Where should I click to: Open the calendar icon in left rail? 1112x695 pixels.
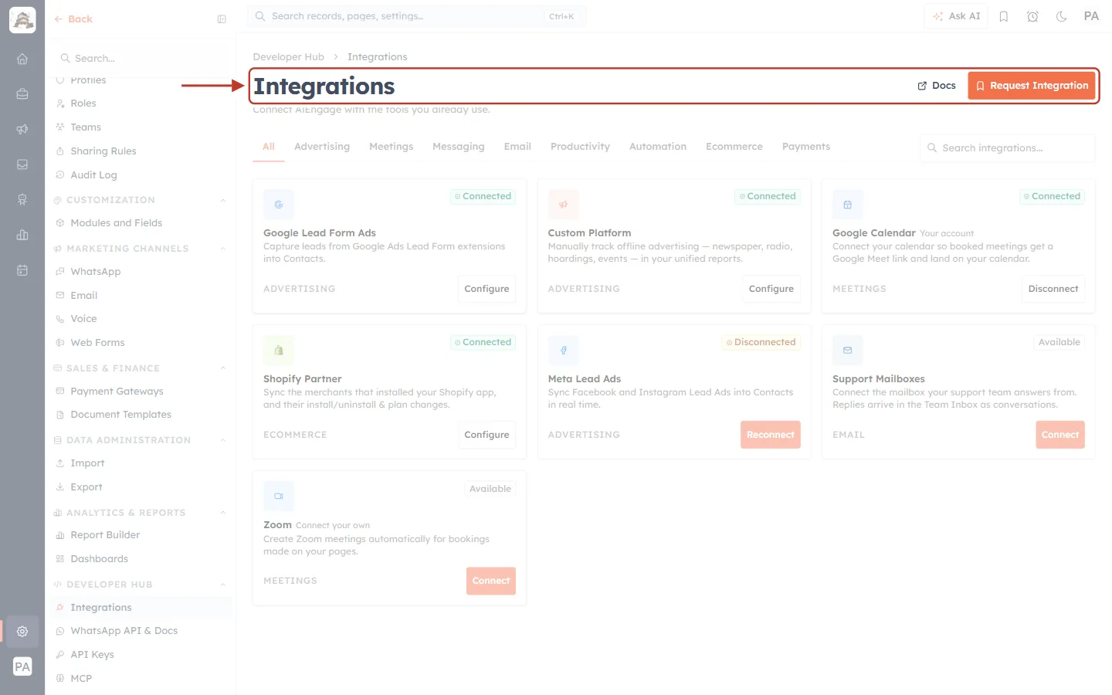point(22,270)
